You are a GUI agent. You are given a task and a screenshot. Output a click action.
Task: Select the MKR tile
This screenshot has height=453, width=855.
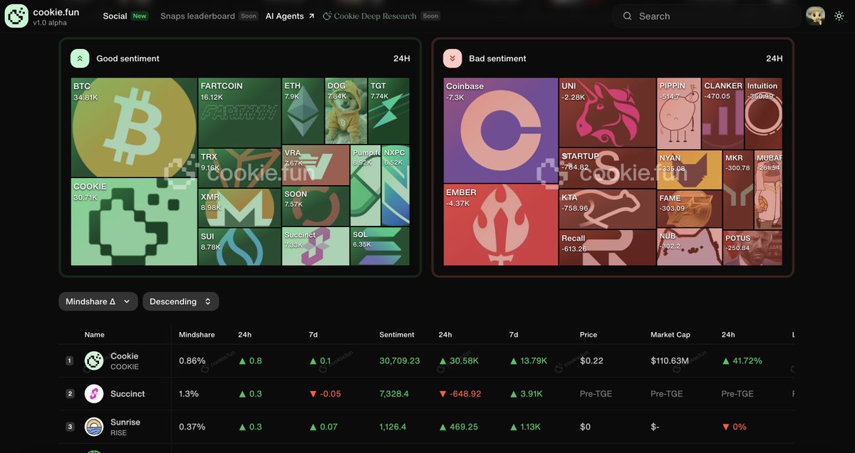pos(738,189)
